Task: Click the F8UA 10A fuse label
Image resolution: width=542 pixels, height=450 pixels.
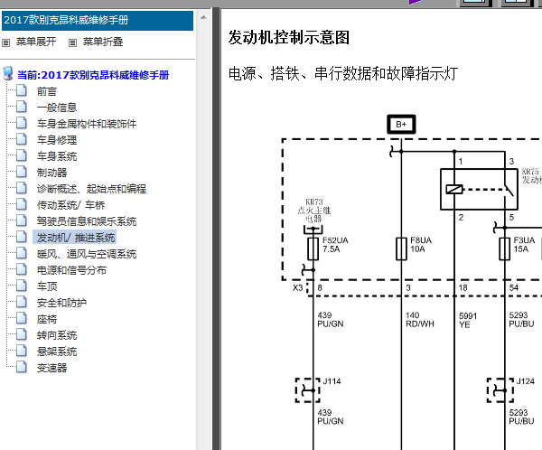Action: coord(421,245)
